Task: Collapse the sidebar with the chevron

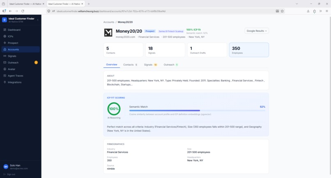Action: click(x=38, y=20)
